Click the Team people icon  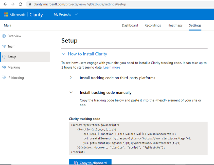[4, 46]
